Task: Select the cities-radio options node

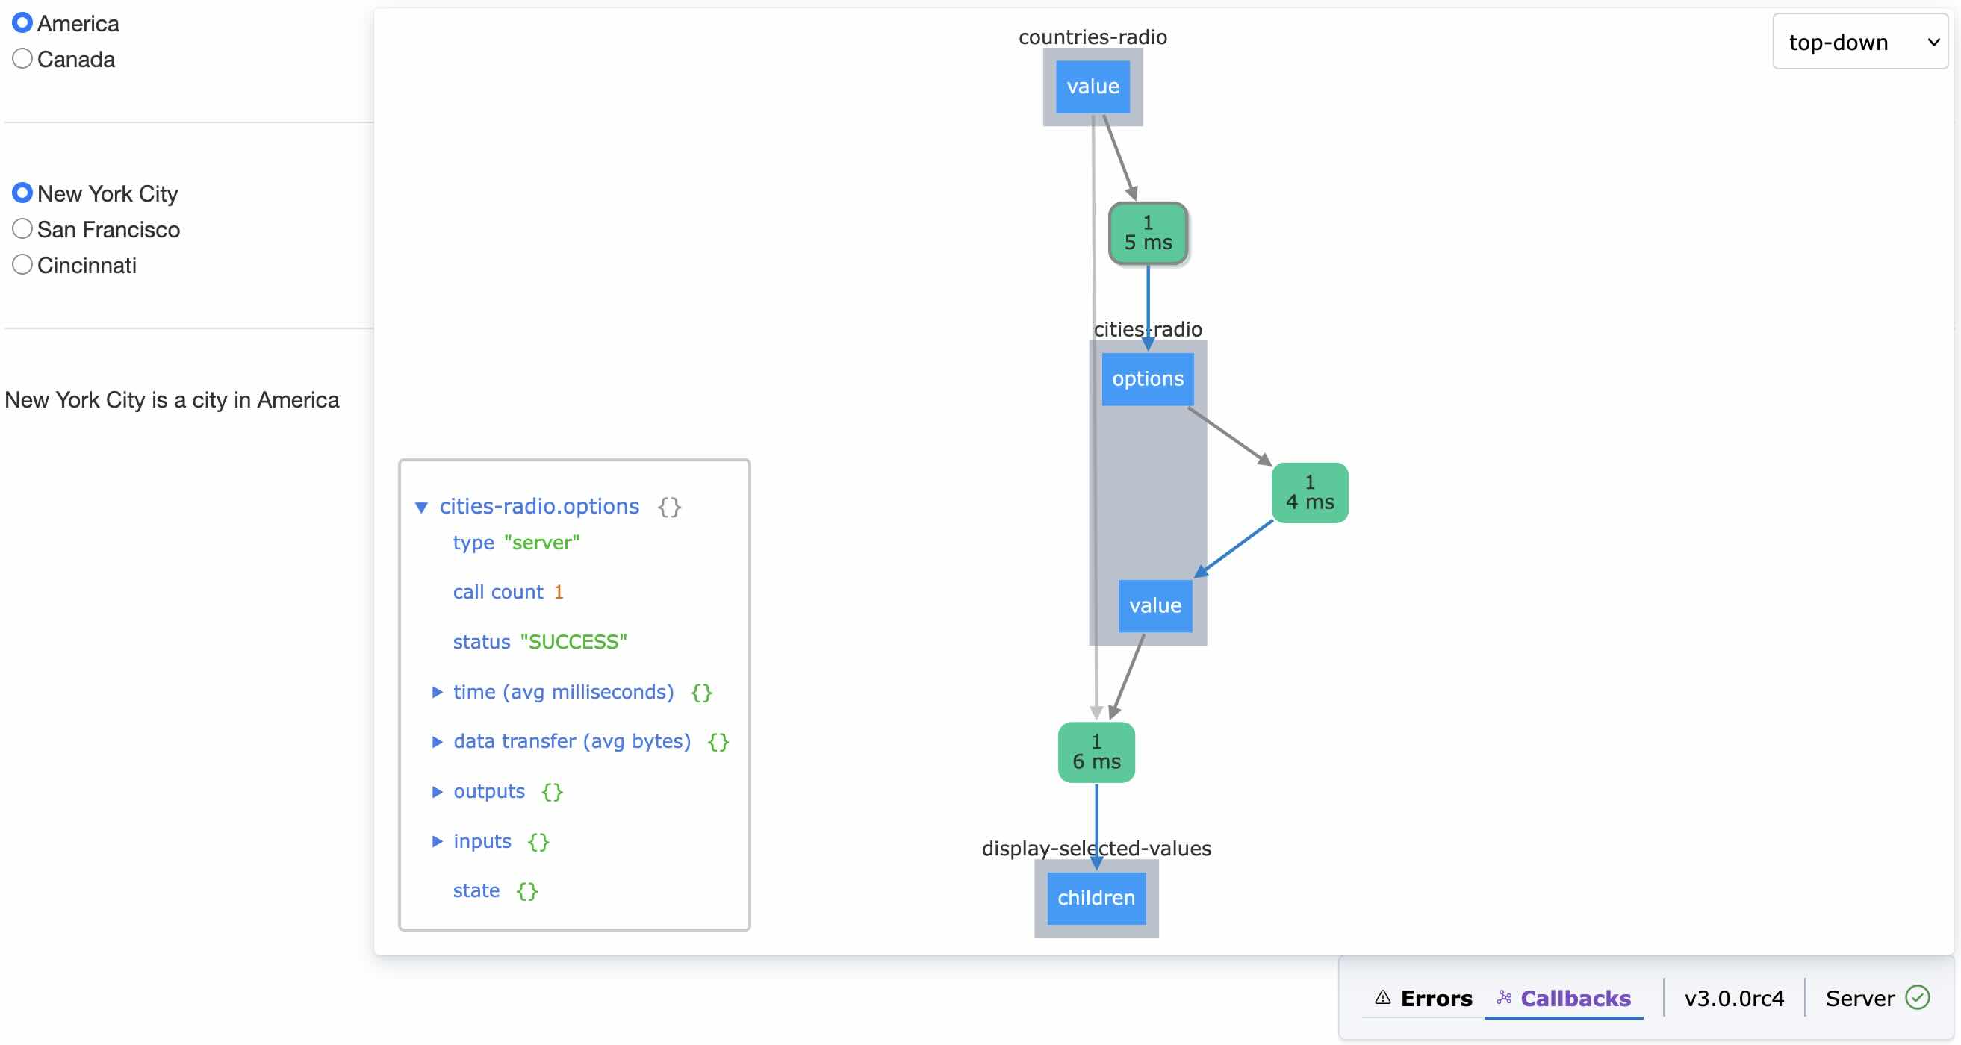Action: 1147,379
